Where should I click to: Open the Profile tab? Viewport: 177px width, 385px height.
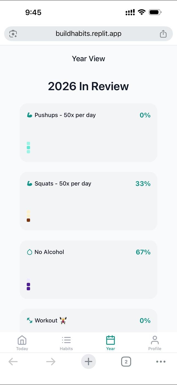[x=155, y=343]
